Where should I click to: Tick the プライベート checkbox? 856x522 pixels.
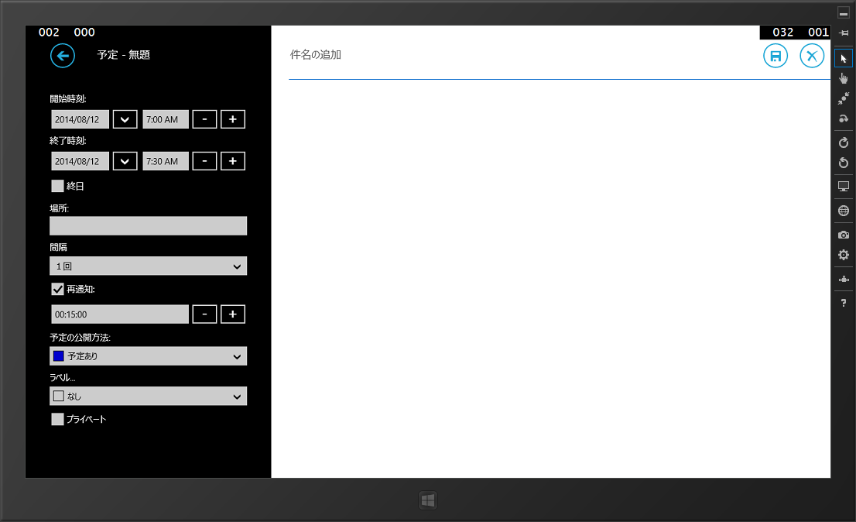tap(57, 419)
